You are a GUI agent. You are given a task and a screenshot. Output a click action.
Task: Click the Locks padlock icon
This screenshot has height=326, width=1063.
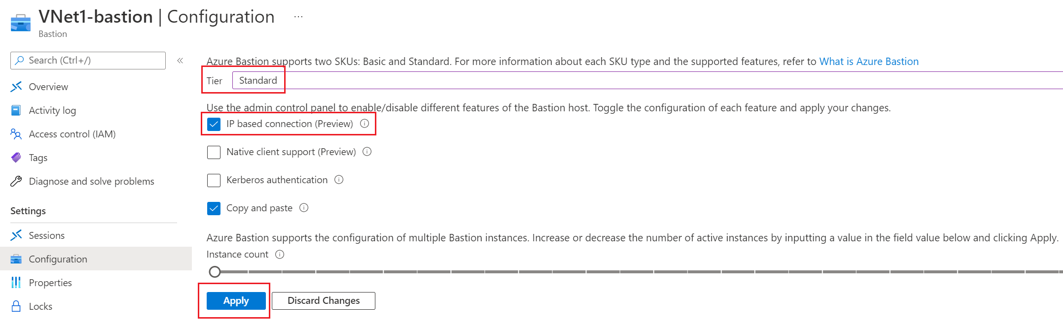16,306
